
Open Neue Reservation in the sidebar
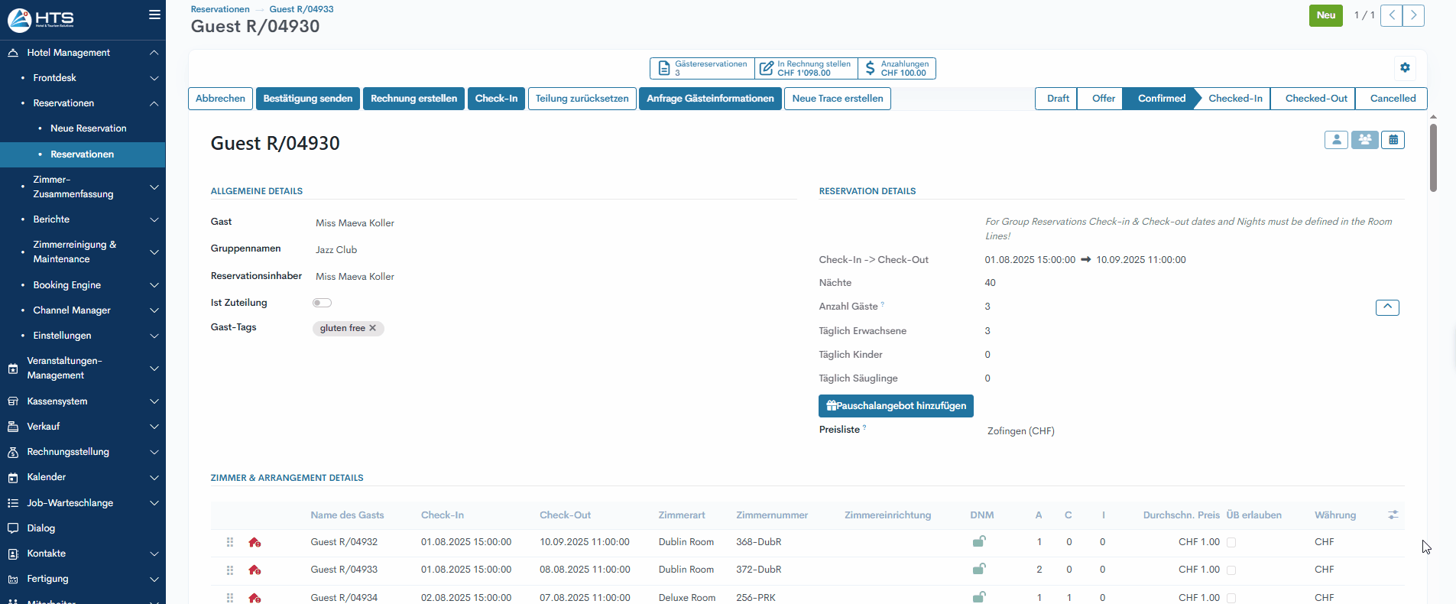tap(89, 128)
